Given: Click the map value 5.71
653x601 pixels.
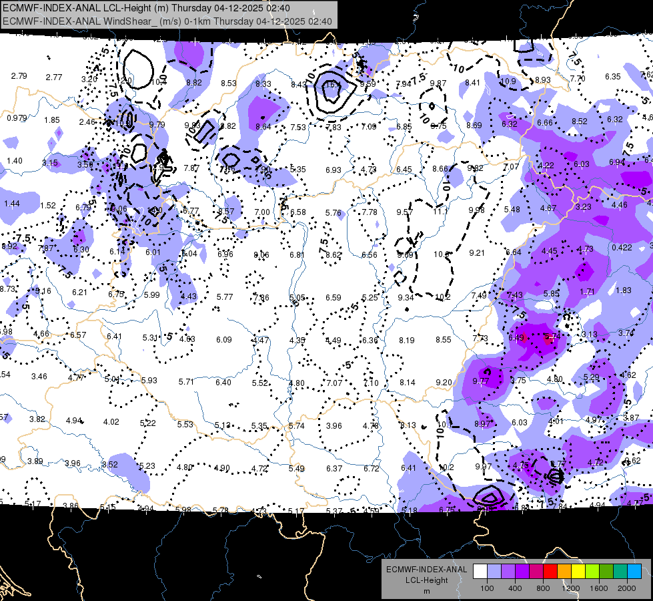Looking at the screenshot, I should [186, 381].
